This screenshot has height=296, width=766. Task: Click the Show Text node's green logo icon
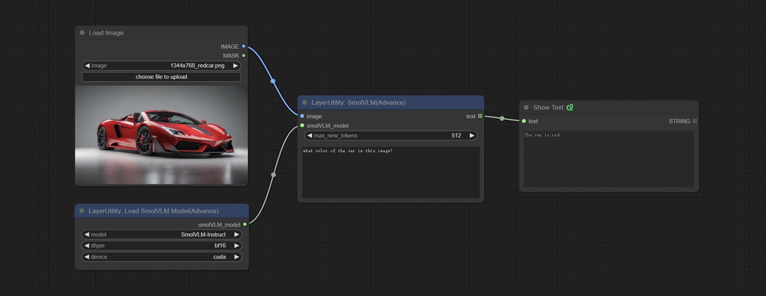click(x=570, y=107)
